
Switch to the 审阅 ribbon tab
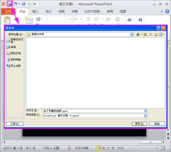coord(110,12)
